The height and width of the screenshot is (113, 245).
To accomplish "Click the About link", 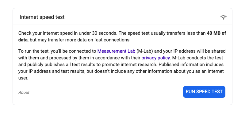I will [x=24, y=92].
